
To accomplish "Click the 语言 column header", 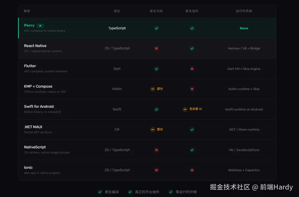I will (x=117, y=11).
